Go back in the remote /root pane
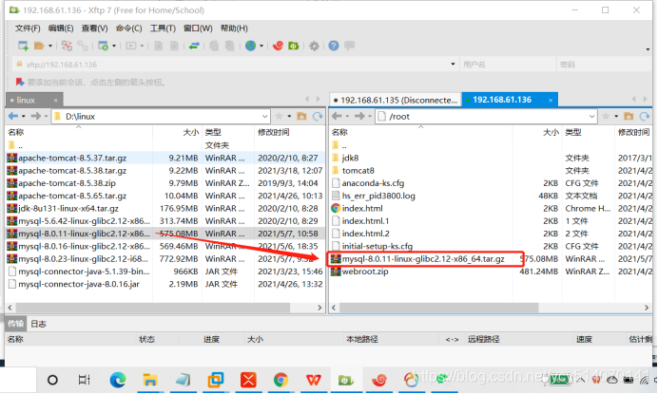Image resolution: width=658 pixels, height=394 pixels. 337,116
